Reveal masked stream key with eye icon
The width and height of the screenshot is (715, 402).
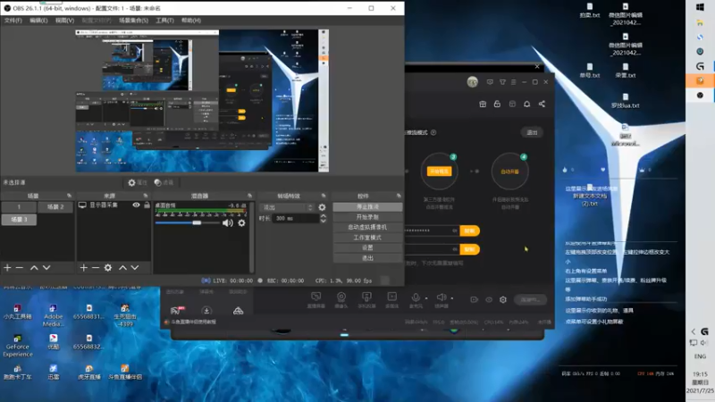pos(455,230)
